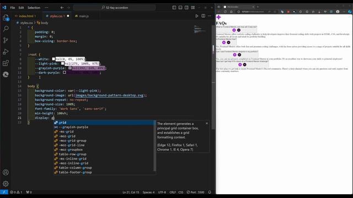Open the Search view in activity bar
The width and height of the screenshot is (353, 198).
[x=6, y=29]
